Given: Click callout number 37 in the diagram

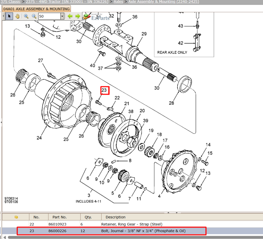Looking at the screenshot, I should coord(100,68).
